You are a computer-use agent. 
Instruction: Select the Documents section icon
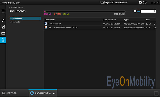pos(3,40)
